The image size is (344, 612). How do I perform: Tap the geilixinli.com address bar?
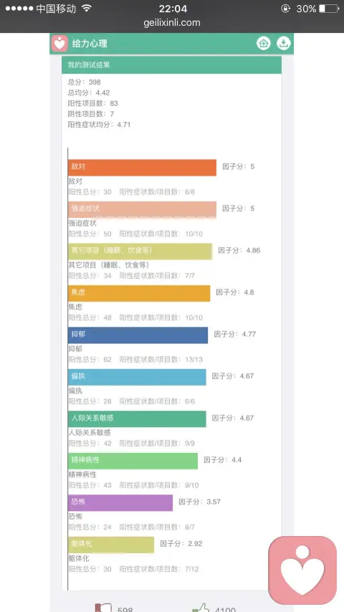coord(172,23)
